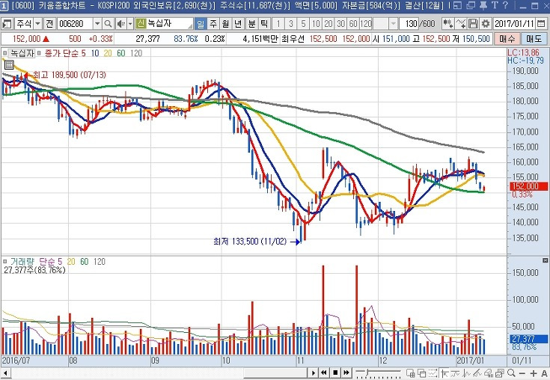Select the 10 minute interval button
This screenshot has width=550, height=380.
[316, 24]
